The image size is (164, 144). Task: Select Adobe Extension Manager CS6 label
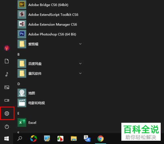pyautogui.click(x=52, y=25)
